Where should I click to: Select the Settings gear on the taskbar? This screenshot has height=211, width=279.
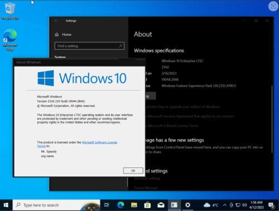(187, 205)
